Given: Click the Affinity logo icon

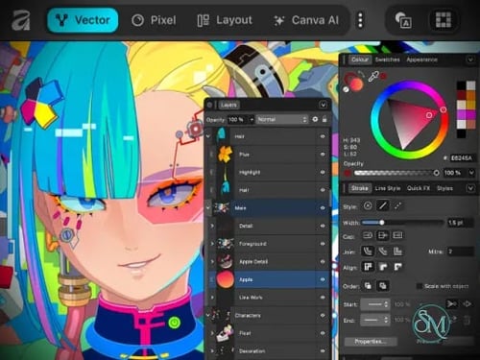Looking at the screenshot, I should click(x=21, y=20).
